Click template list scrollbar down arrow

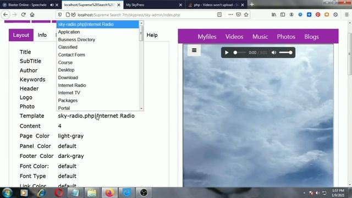141,108
